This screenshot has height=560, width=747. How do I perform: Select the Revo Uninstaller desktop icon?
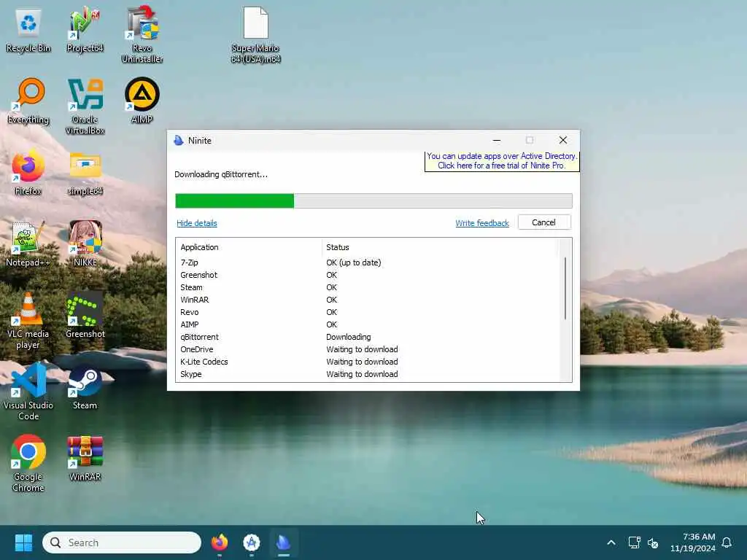[142, 35]
